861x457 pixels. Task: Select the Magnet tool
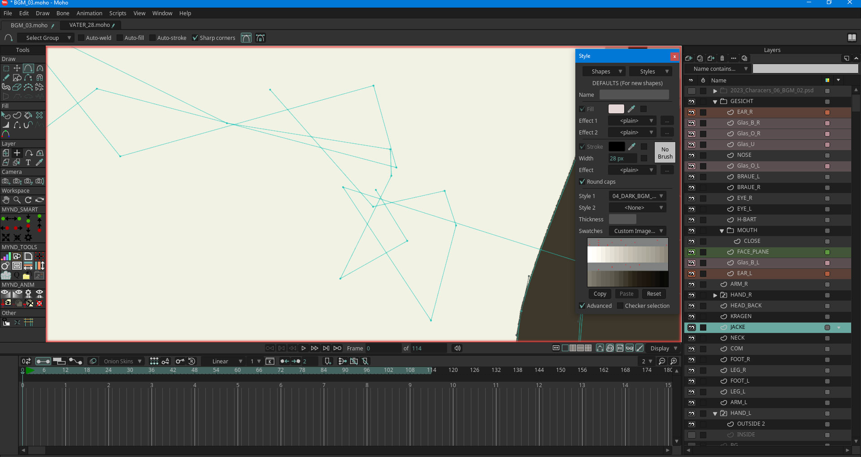point(39,78)
